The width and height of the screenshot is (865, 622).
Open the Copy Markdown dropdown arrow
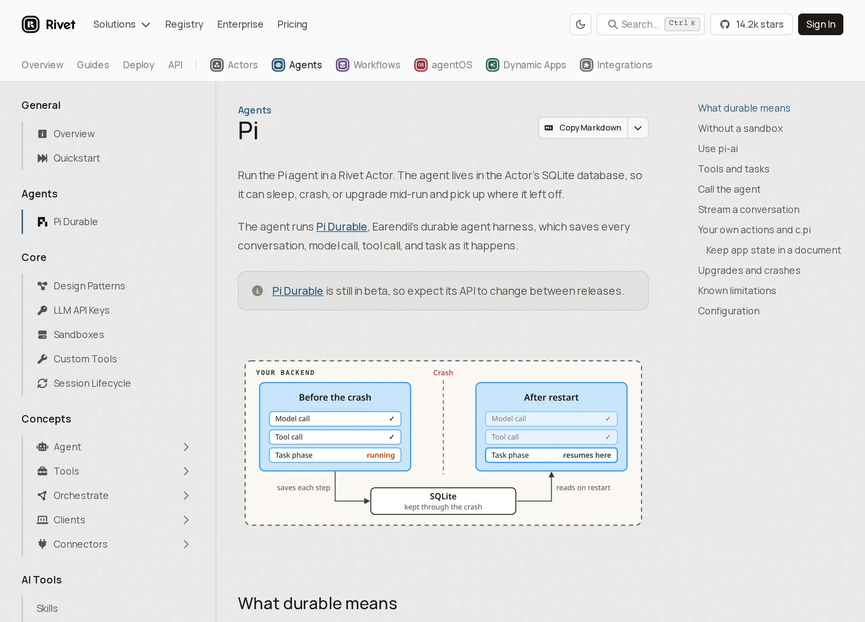pos(638,128)
